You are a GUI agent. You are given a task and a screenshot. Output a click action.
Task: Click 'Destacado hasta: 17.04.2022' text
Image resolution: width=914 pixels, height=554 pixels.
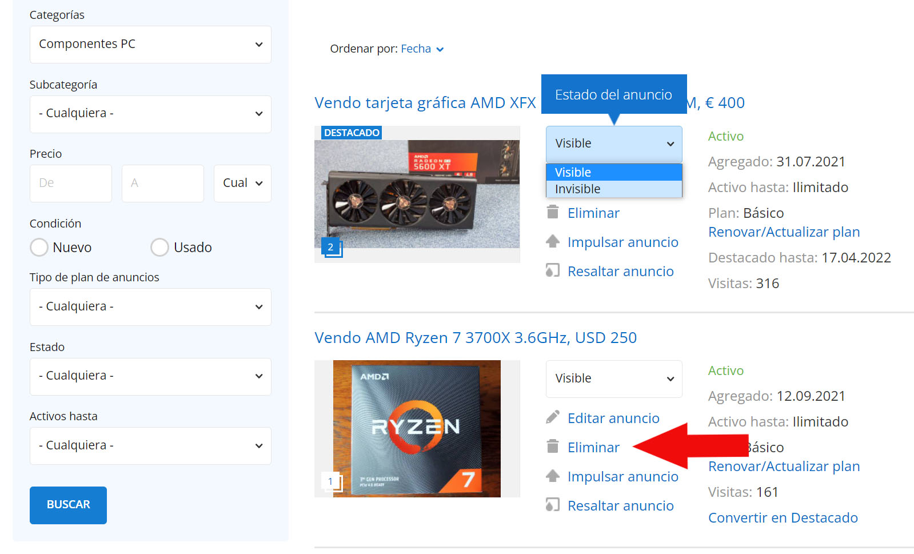(x=800, y=258)
